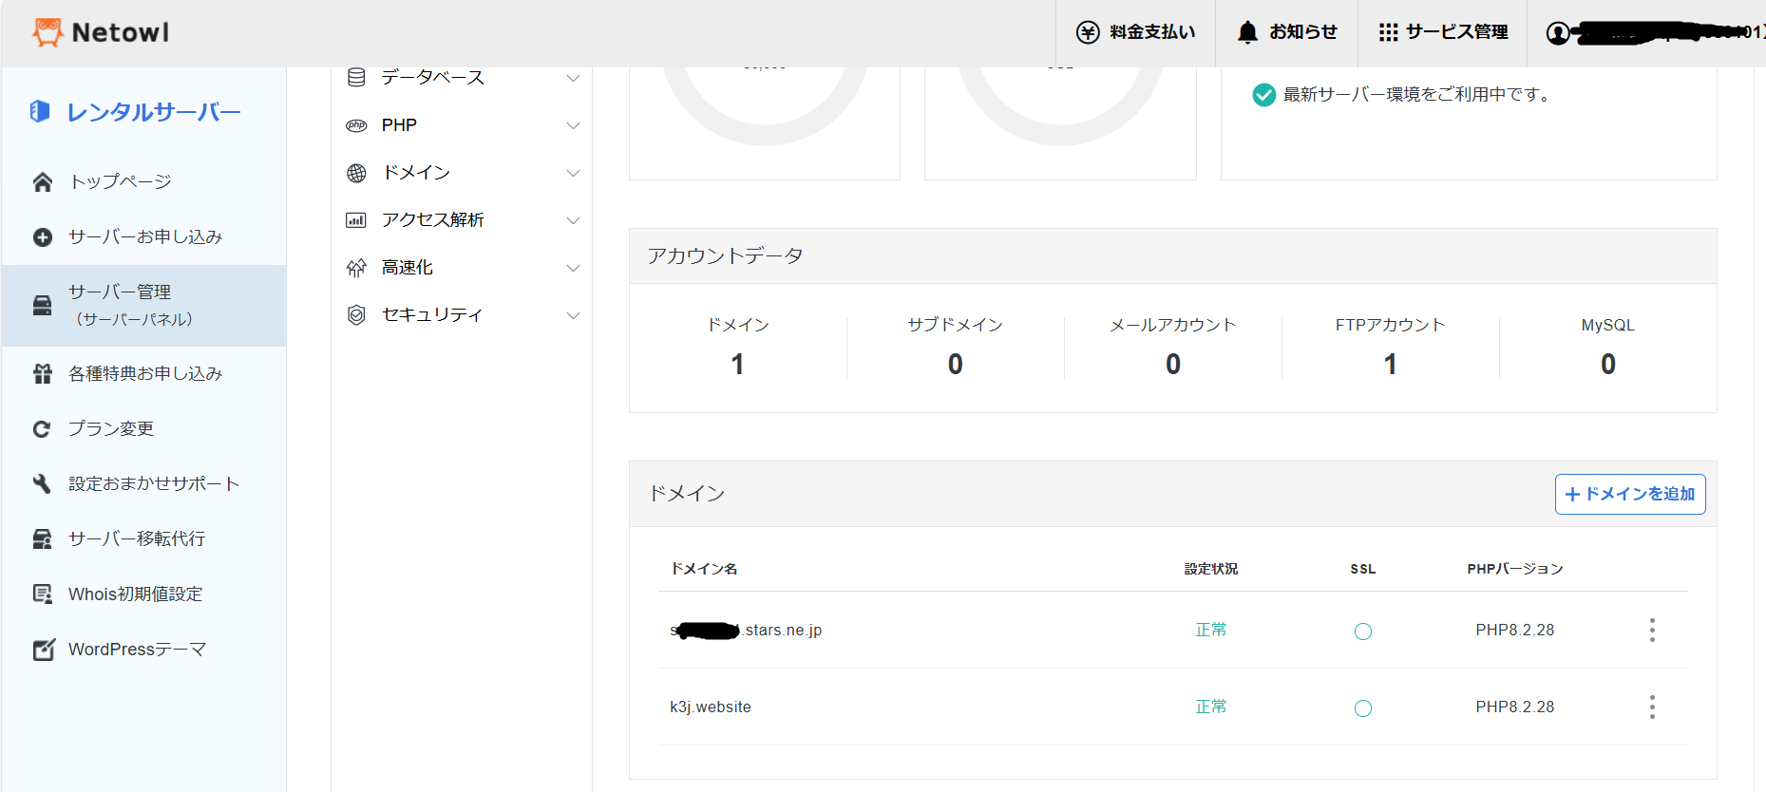Click the k3j.website domain name
Image resolution: width=1766 pixels, height=792 pixels.
(x=711, y=707)
